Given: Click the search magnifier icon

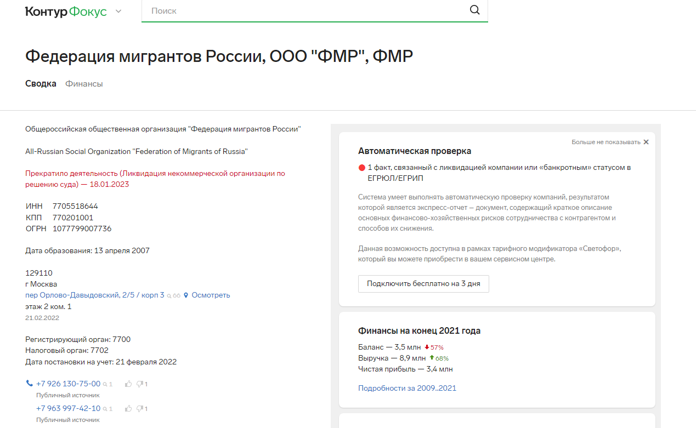Looking at the screenshot, I should click(475, 10).
